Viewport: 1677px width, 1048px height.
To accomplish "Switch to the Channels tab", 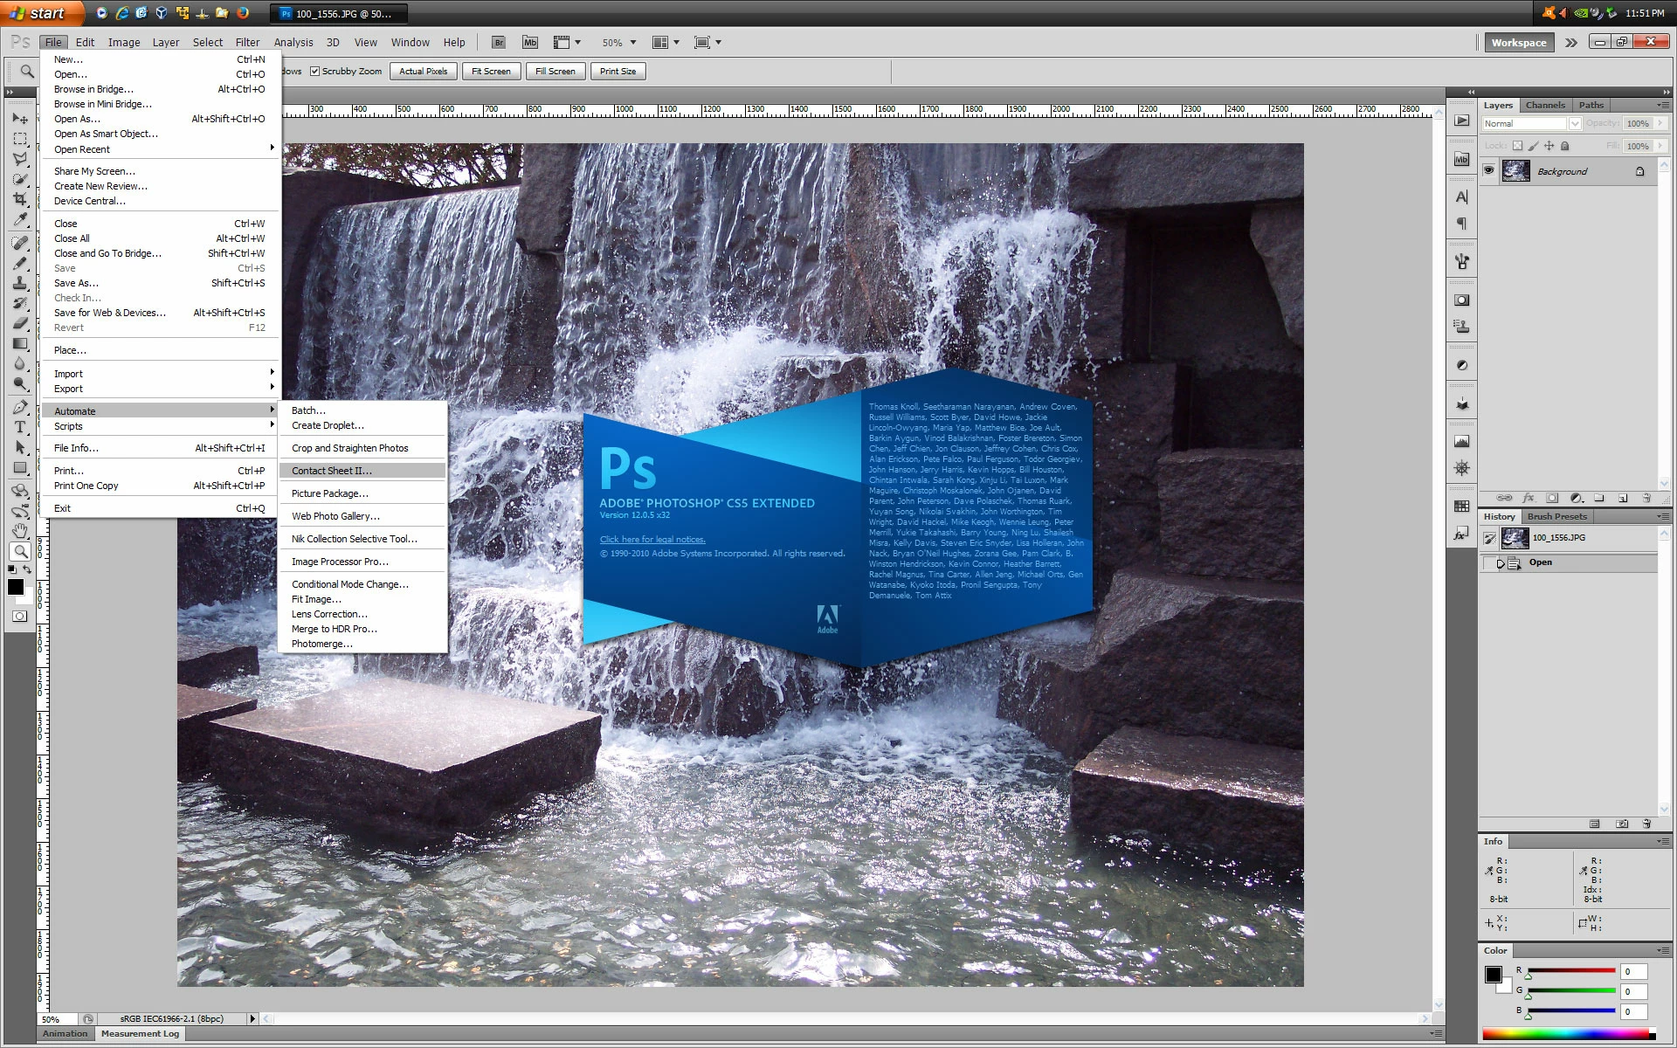I will coord(1544,105).
